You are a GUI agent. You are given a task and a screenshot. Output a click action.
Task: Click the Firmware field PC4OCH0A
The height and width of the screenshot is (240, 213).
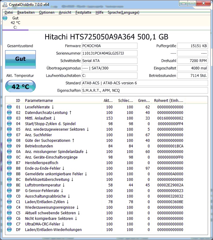pyautogui.click(x=109, y=46)
